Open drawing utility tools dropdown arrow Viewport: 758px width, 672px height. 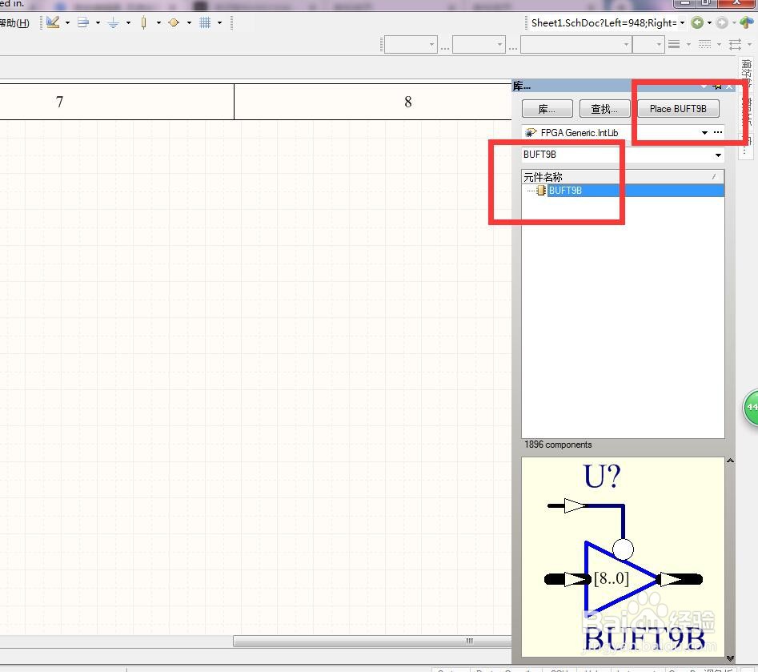pyautogui.click(x=67, y=22)
